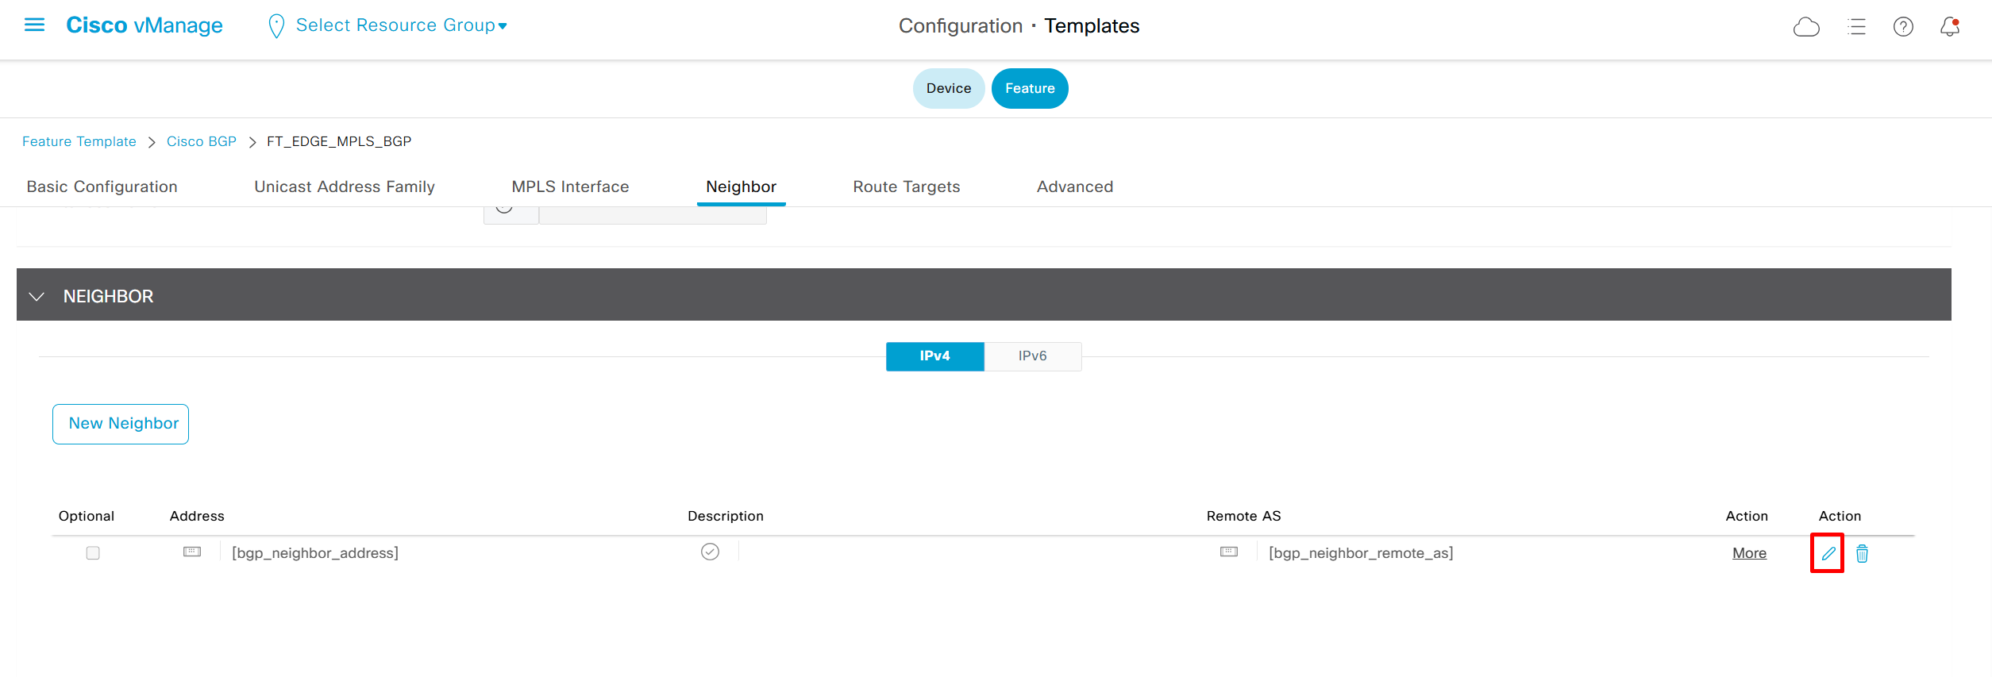Go to the Route Targets tab

[906, 187]
